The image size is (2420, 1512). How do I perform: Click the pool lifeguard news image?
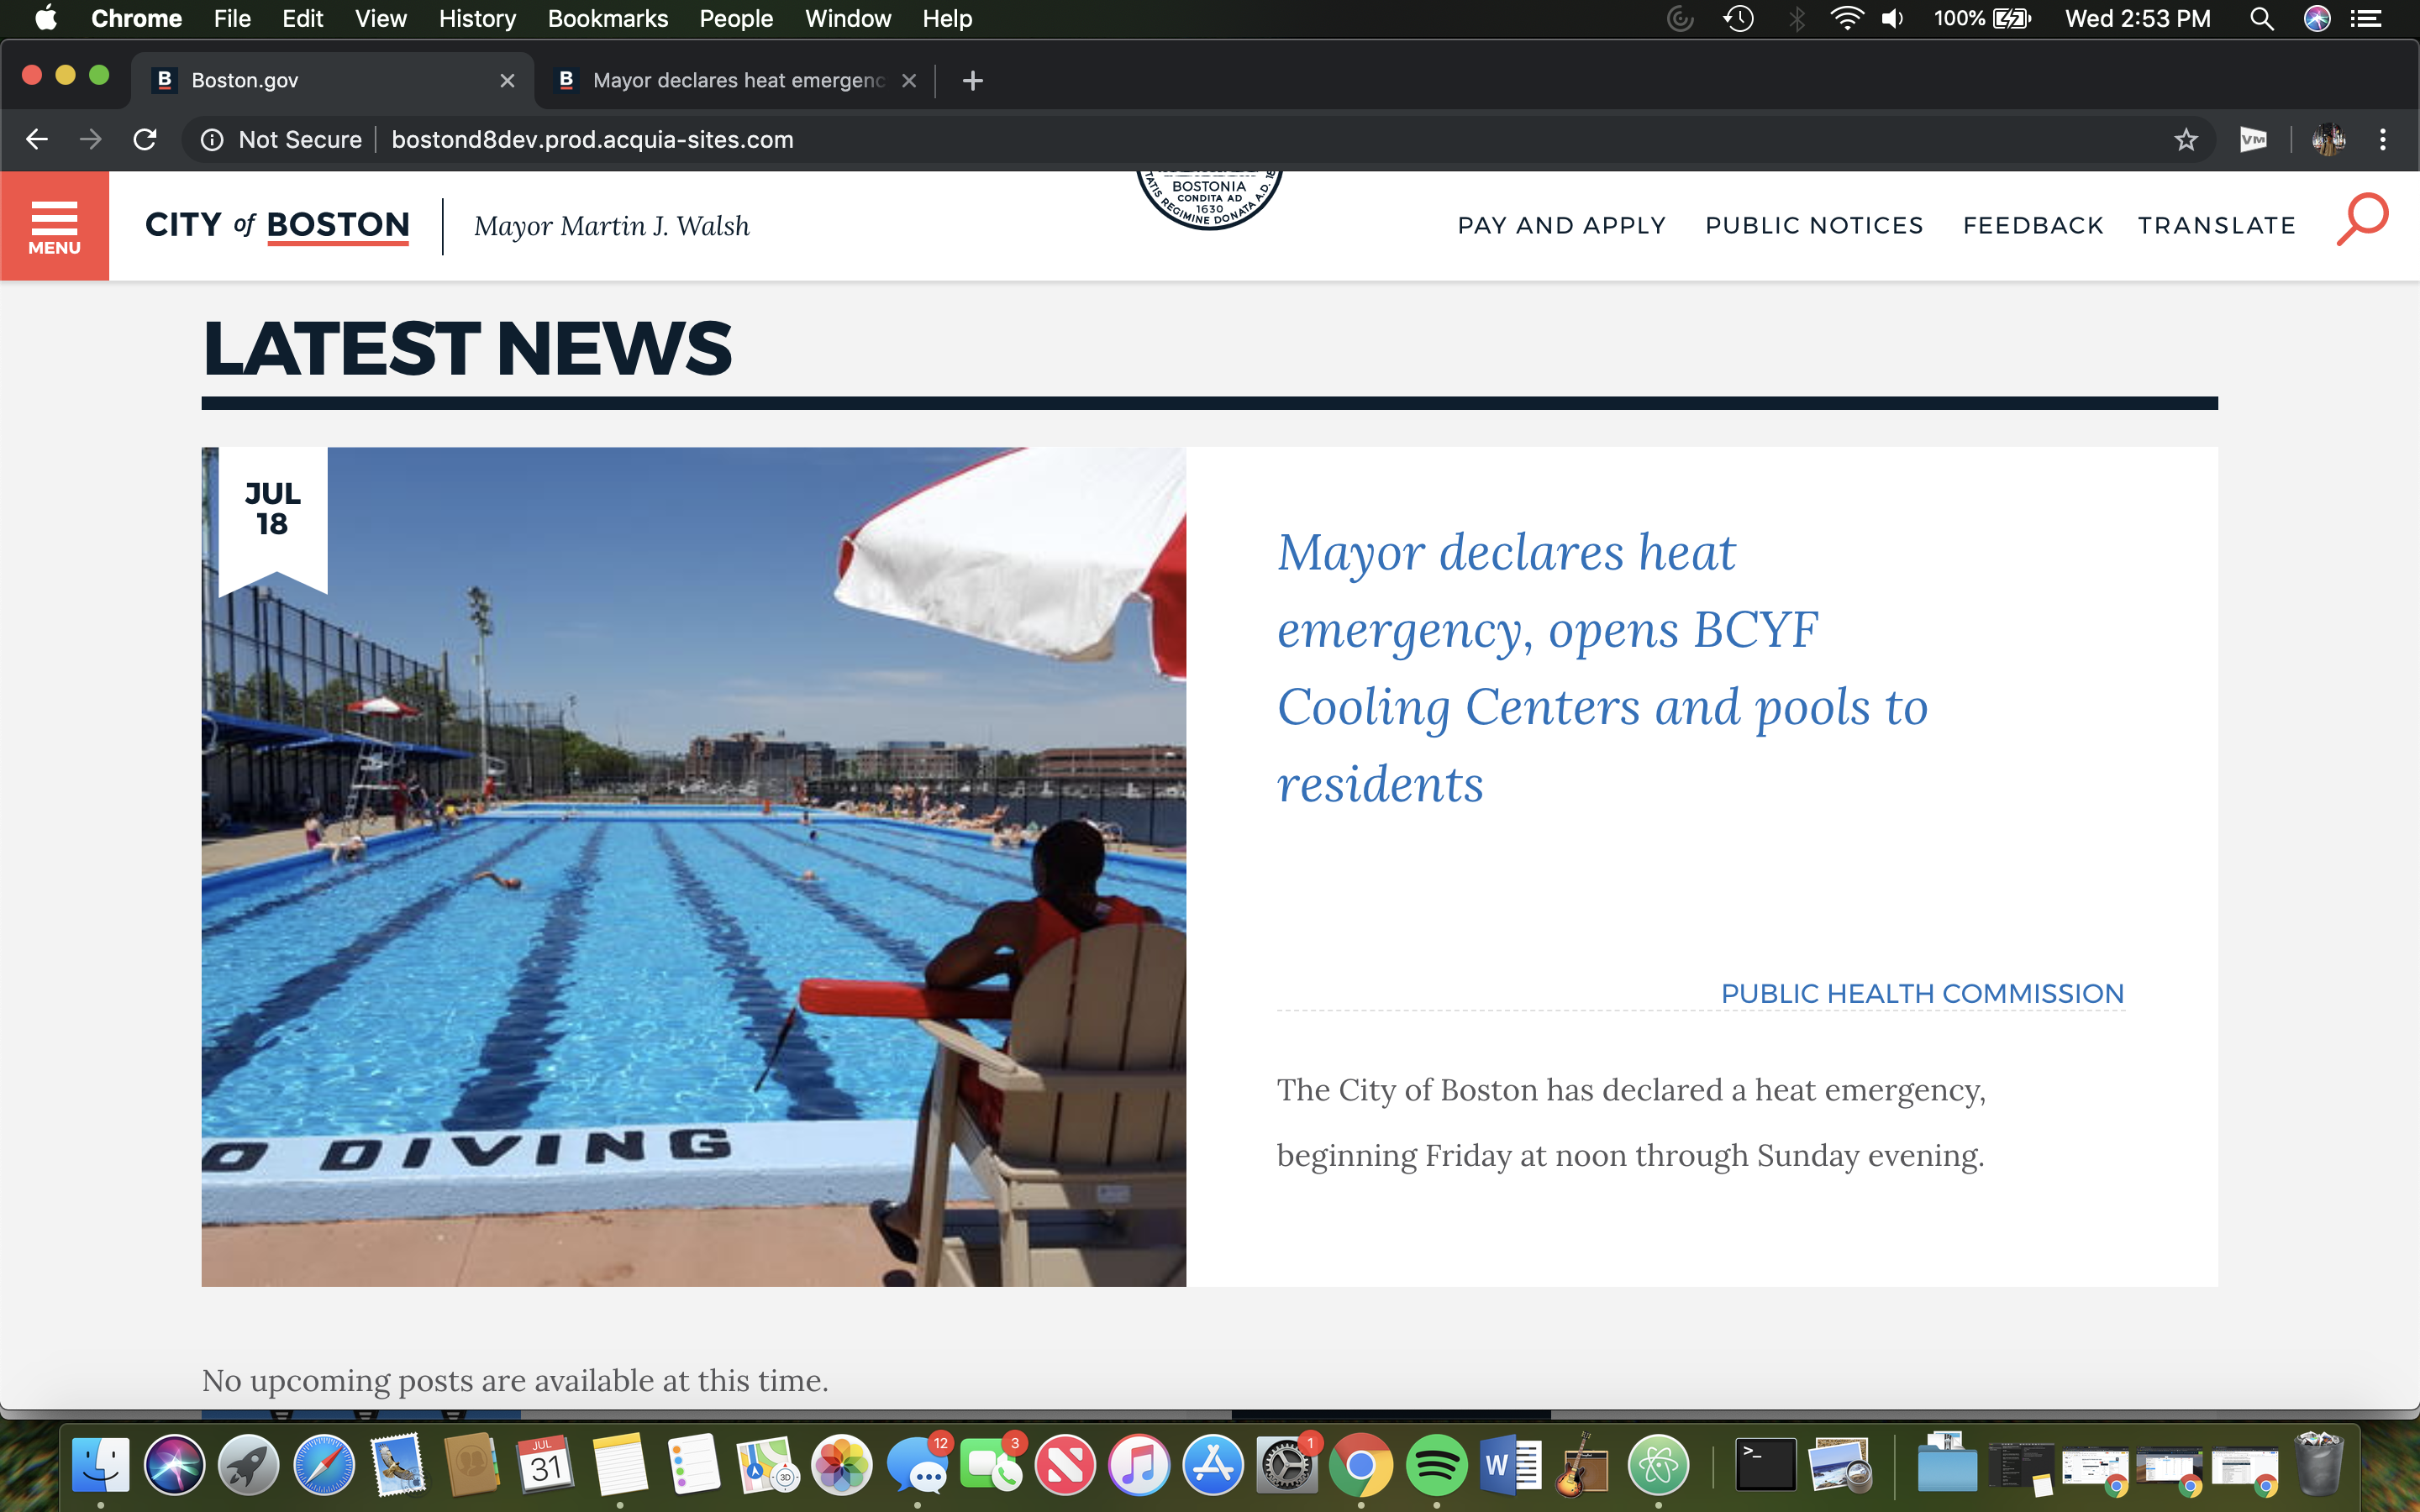(693, 866)
